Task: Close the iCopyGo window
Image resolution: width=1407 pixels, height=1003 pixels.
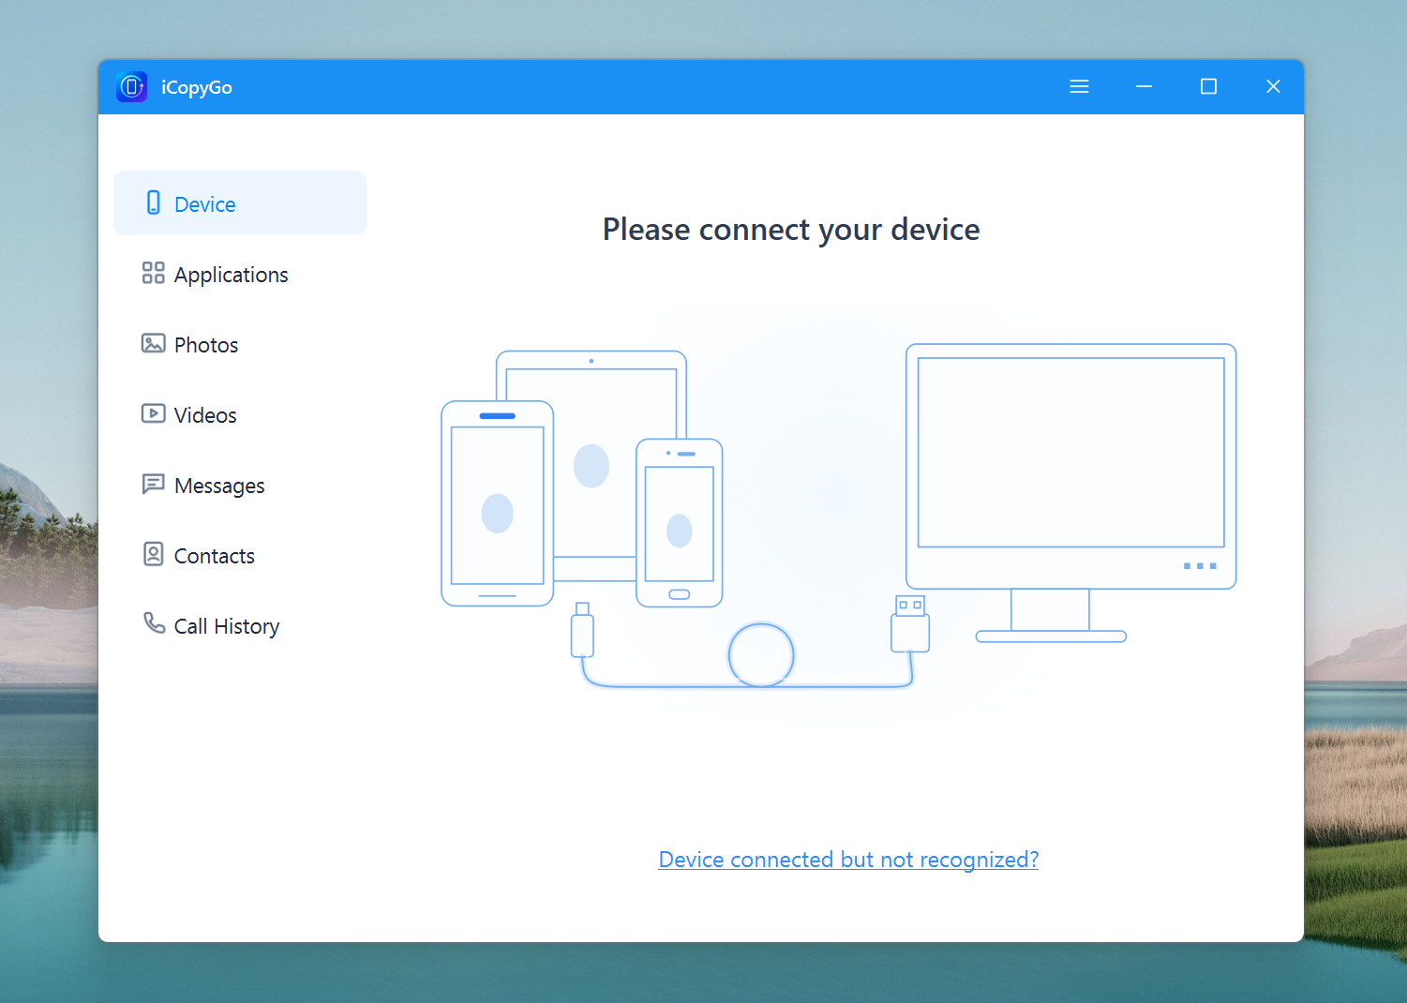Action: (1273, 86)
